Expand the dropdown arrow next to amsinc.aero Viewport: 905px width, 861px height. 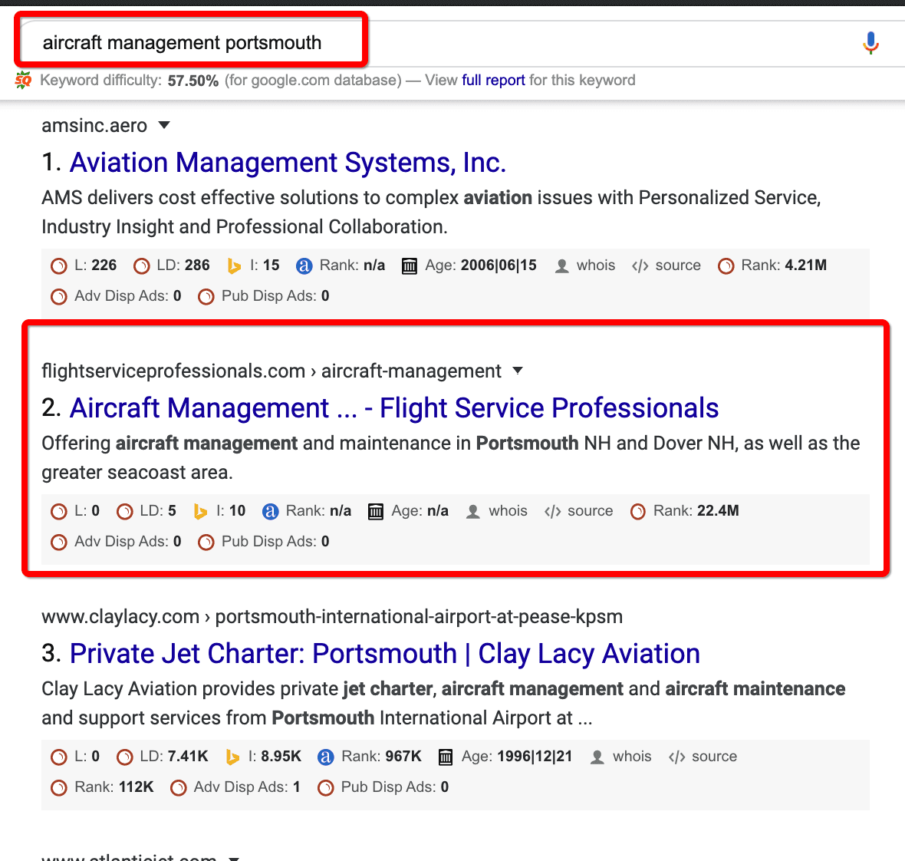[x=164, y=125]
